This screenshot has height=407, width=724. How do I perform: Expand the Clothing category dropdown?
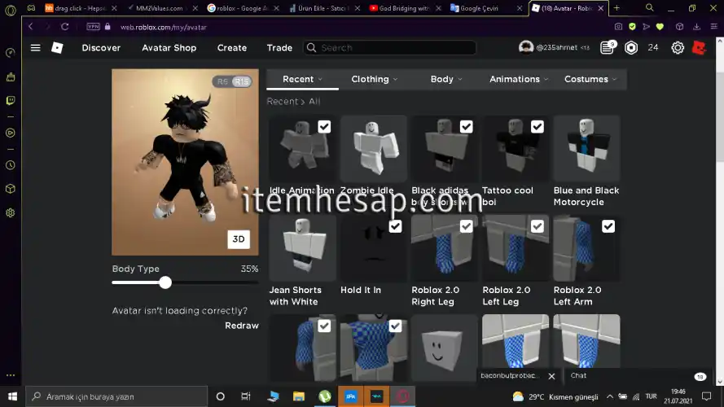[374, 79]
